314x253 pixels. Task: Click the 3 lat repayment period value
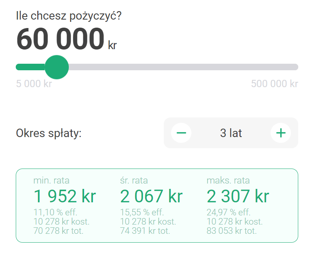(231, 133)
